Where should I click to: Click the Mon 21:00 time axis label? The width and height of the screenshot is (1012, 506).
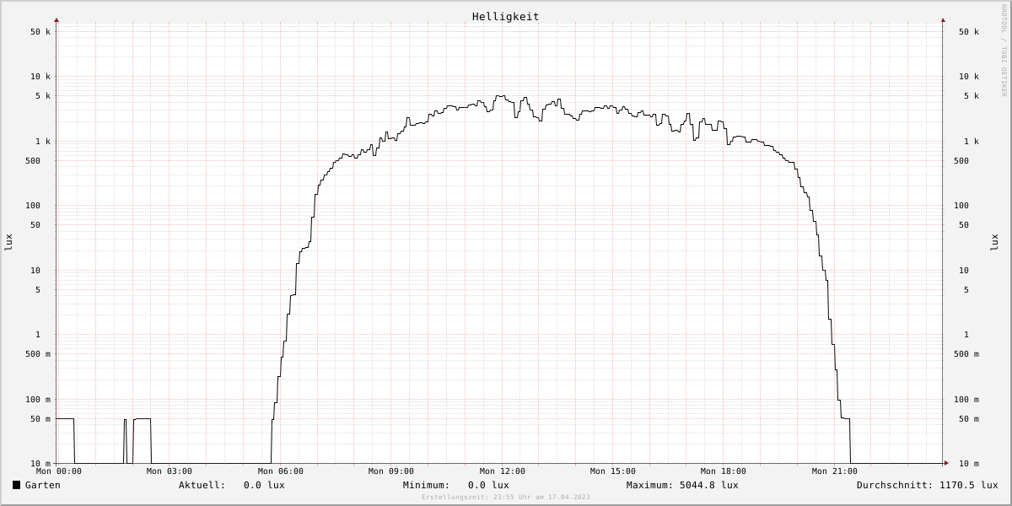[835, 471]
